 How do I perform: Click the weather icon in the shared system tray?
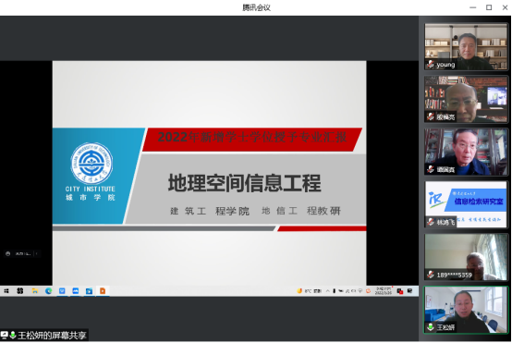point(299,290)
